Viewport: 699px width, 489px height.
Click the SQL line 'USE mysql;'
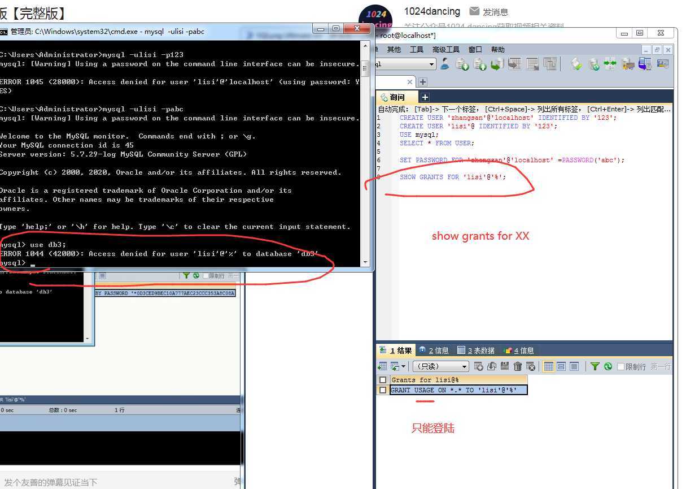[x=419, y=135]
